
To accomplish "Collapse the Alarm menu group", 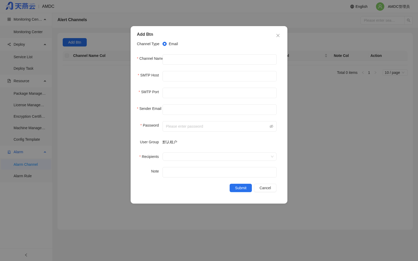I will tap(45, 152).
